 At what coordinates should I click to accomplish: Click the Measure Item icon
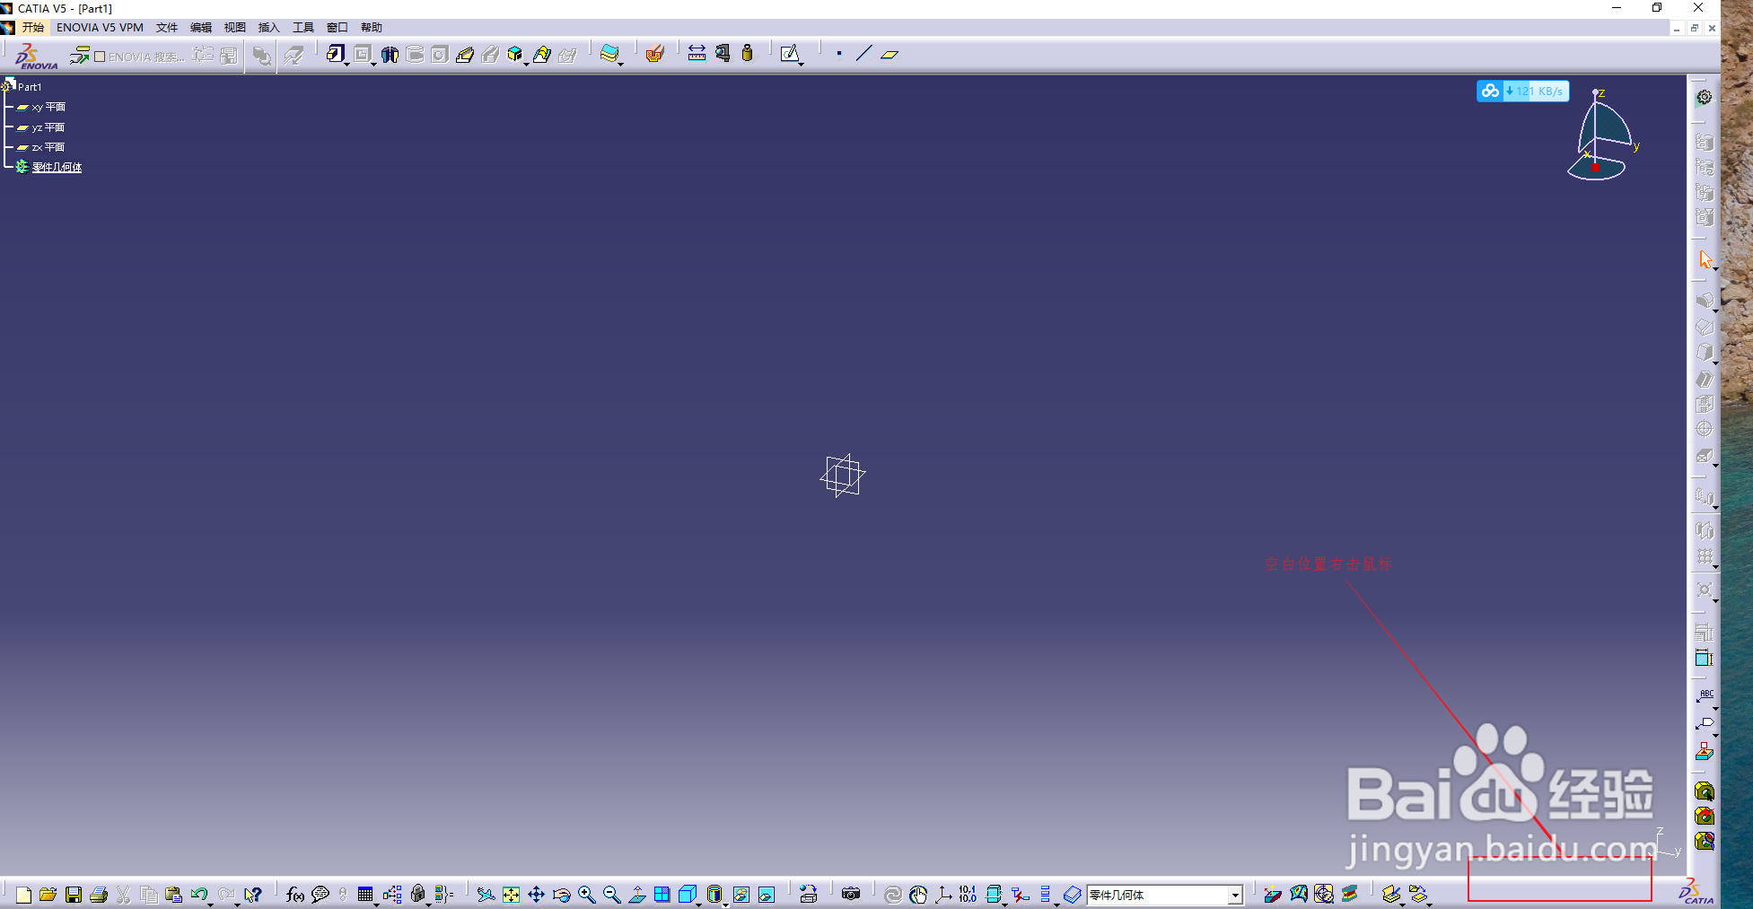pos(723,54)
